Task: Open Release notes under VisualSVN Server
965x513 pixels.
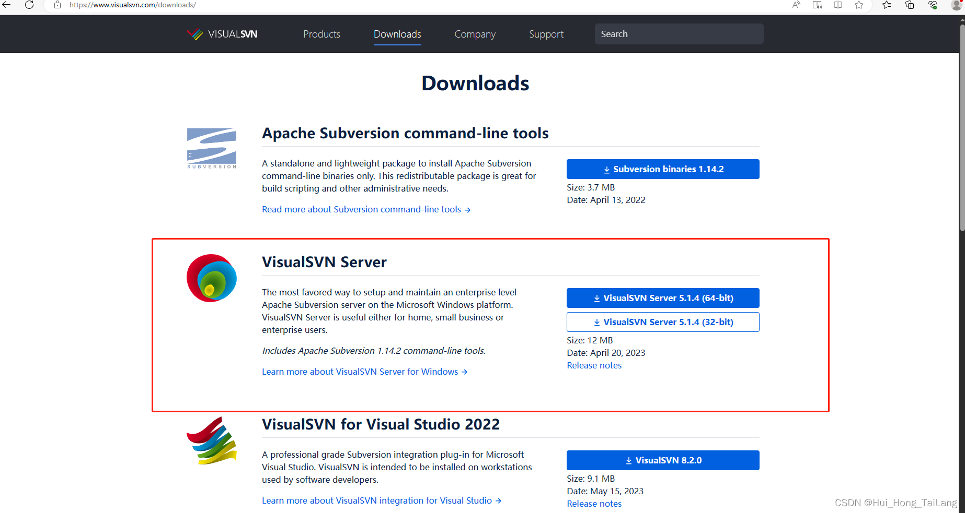Action: tap(594, 365)
